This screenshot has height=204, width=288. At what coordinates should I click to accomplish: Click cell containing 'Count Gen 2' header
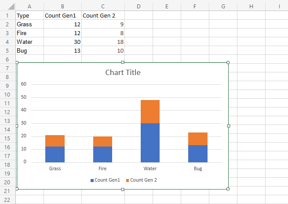[103, 15]
